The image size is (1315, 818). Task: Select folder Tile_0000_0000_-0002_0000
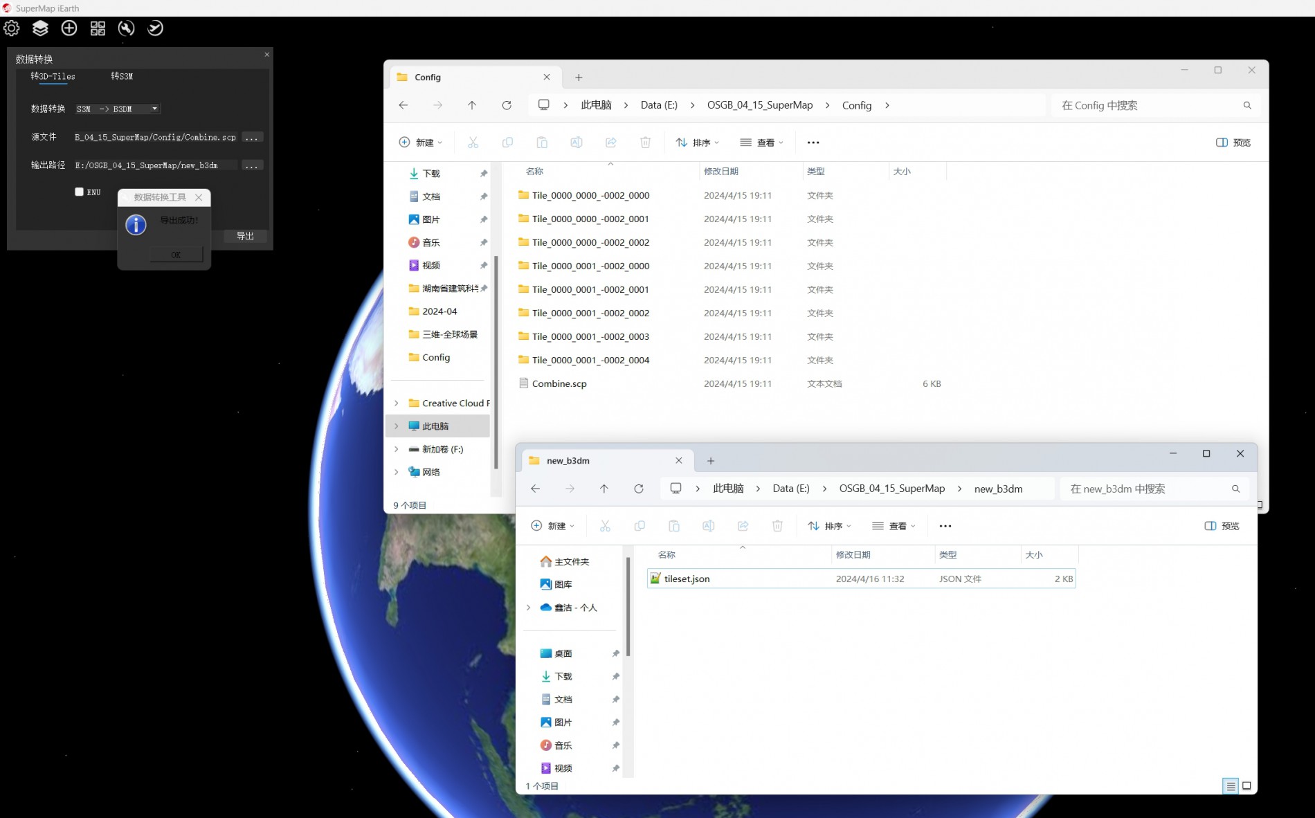click(590, 195)
